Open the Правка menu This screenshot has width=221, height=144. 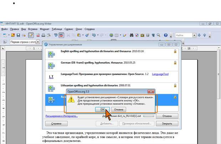point(14,29)
